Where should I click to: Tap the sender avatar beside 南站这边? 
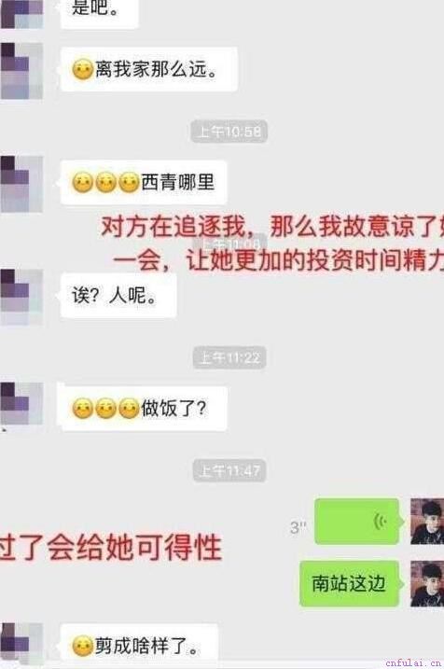coord(427,584)
